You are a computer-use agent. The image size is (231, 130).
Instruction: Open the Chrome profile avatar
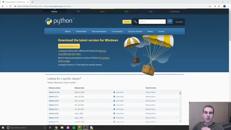224,6
